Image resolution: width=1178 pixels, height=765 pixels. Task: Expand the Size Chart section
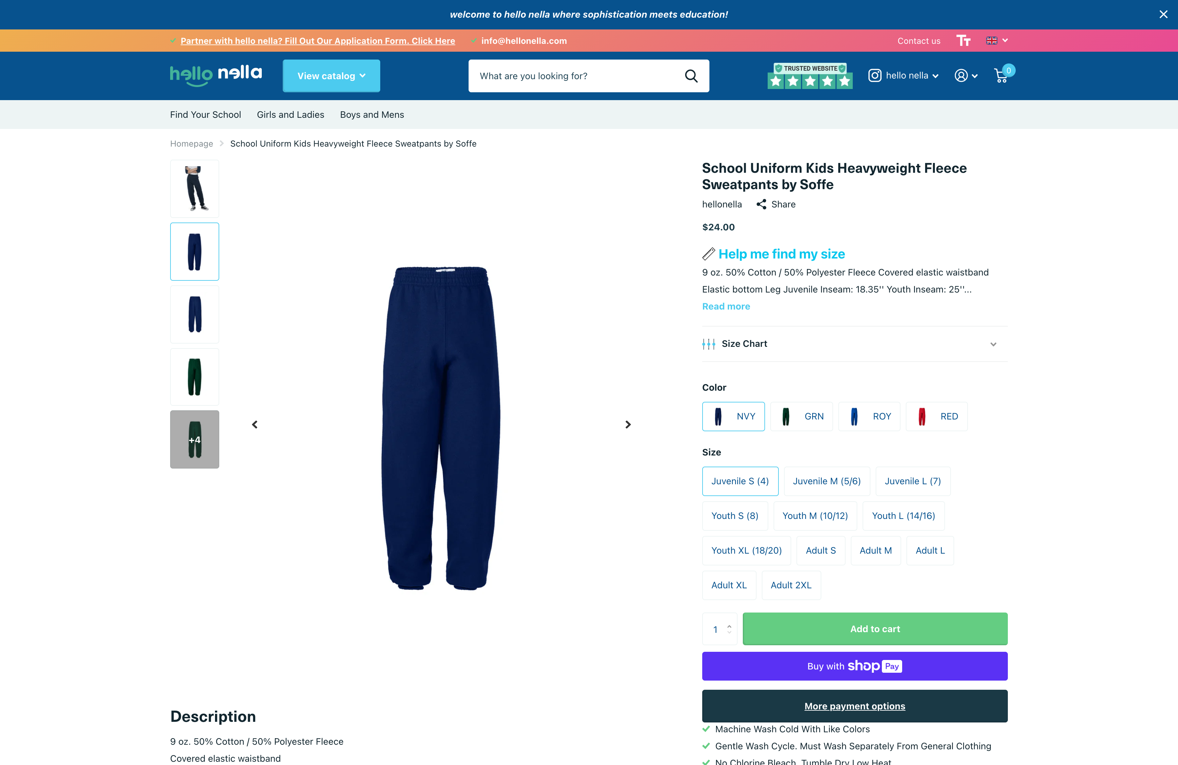tap(854, 344)
